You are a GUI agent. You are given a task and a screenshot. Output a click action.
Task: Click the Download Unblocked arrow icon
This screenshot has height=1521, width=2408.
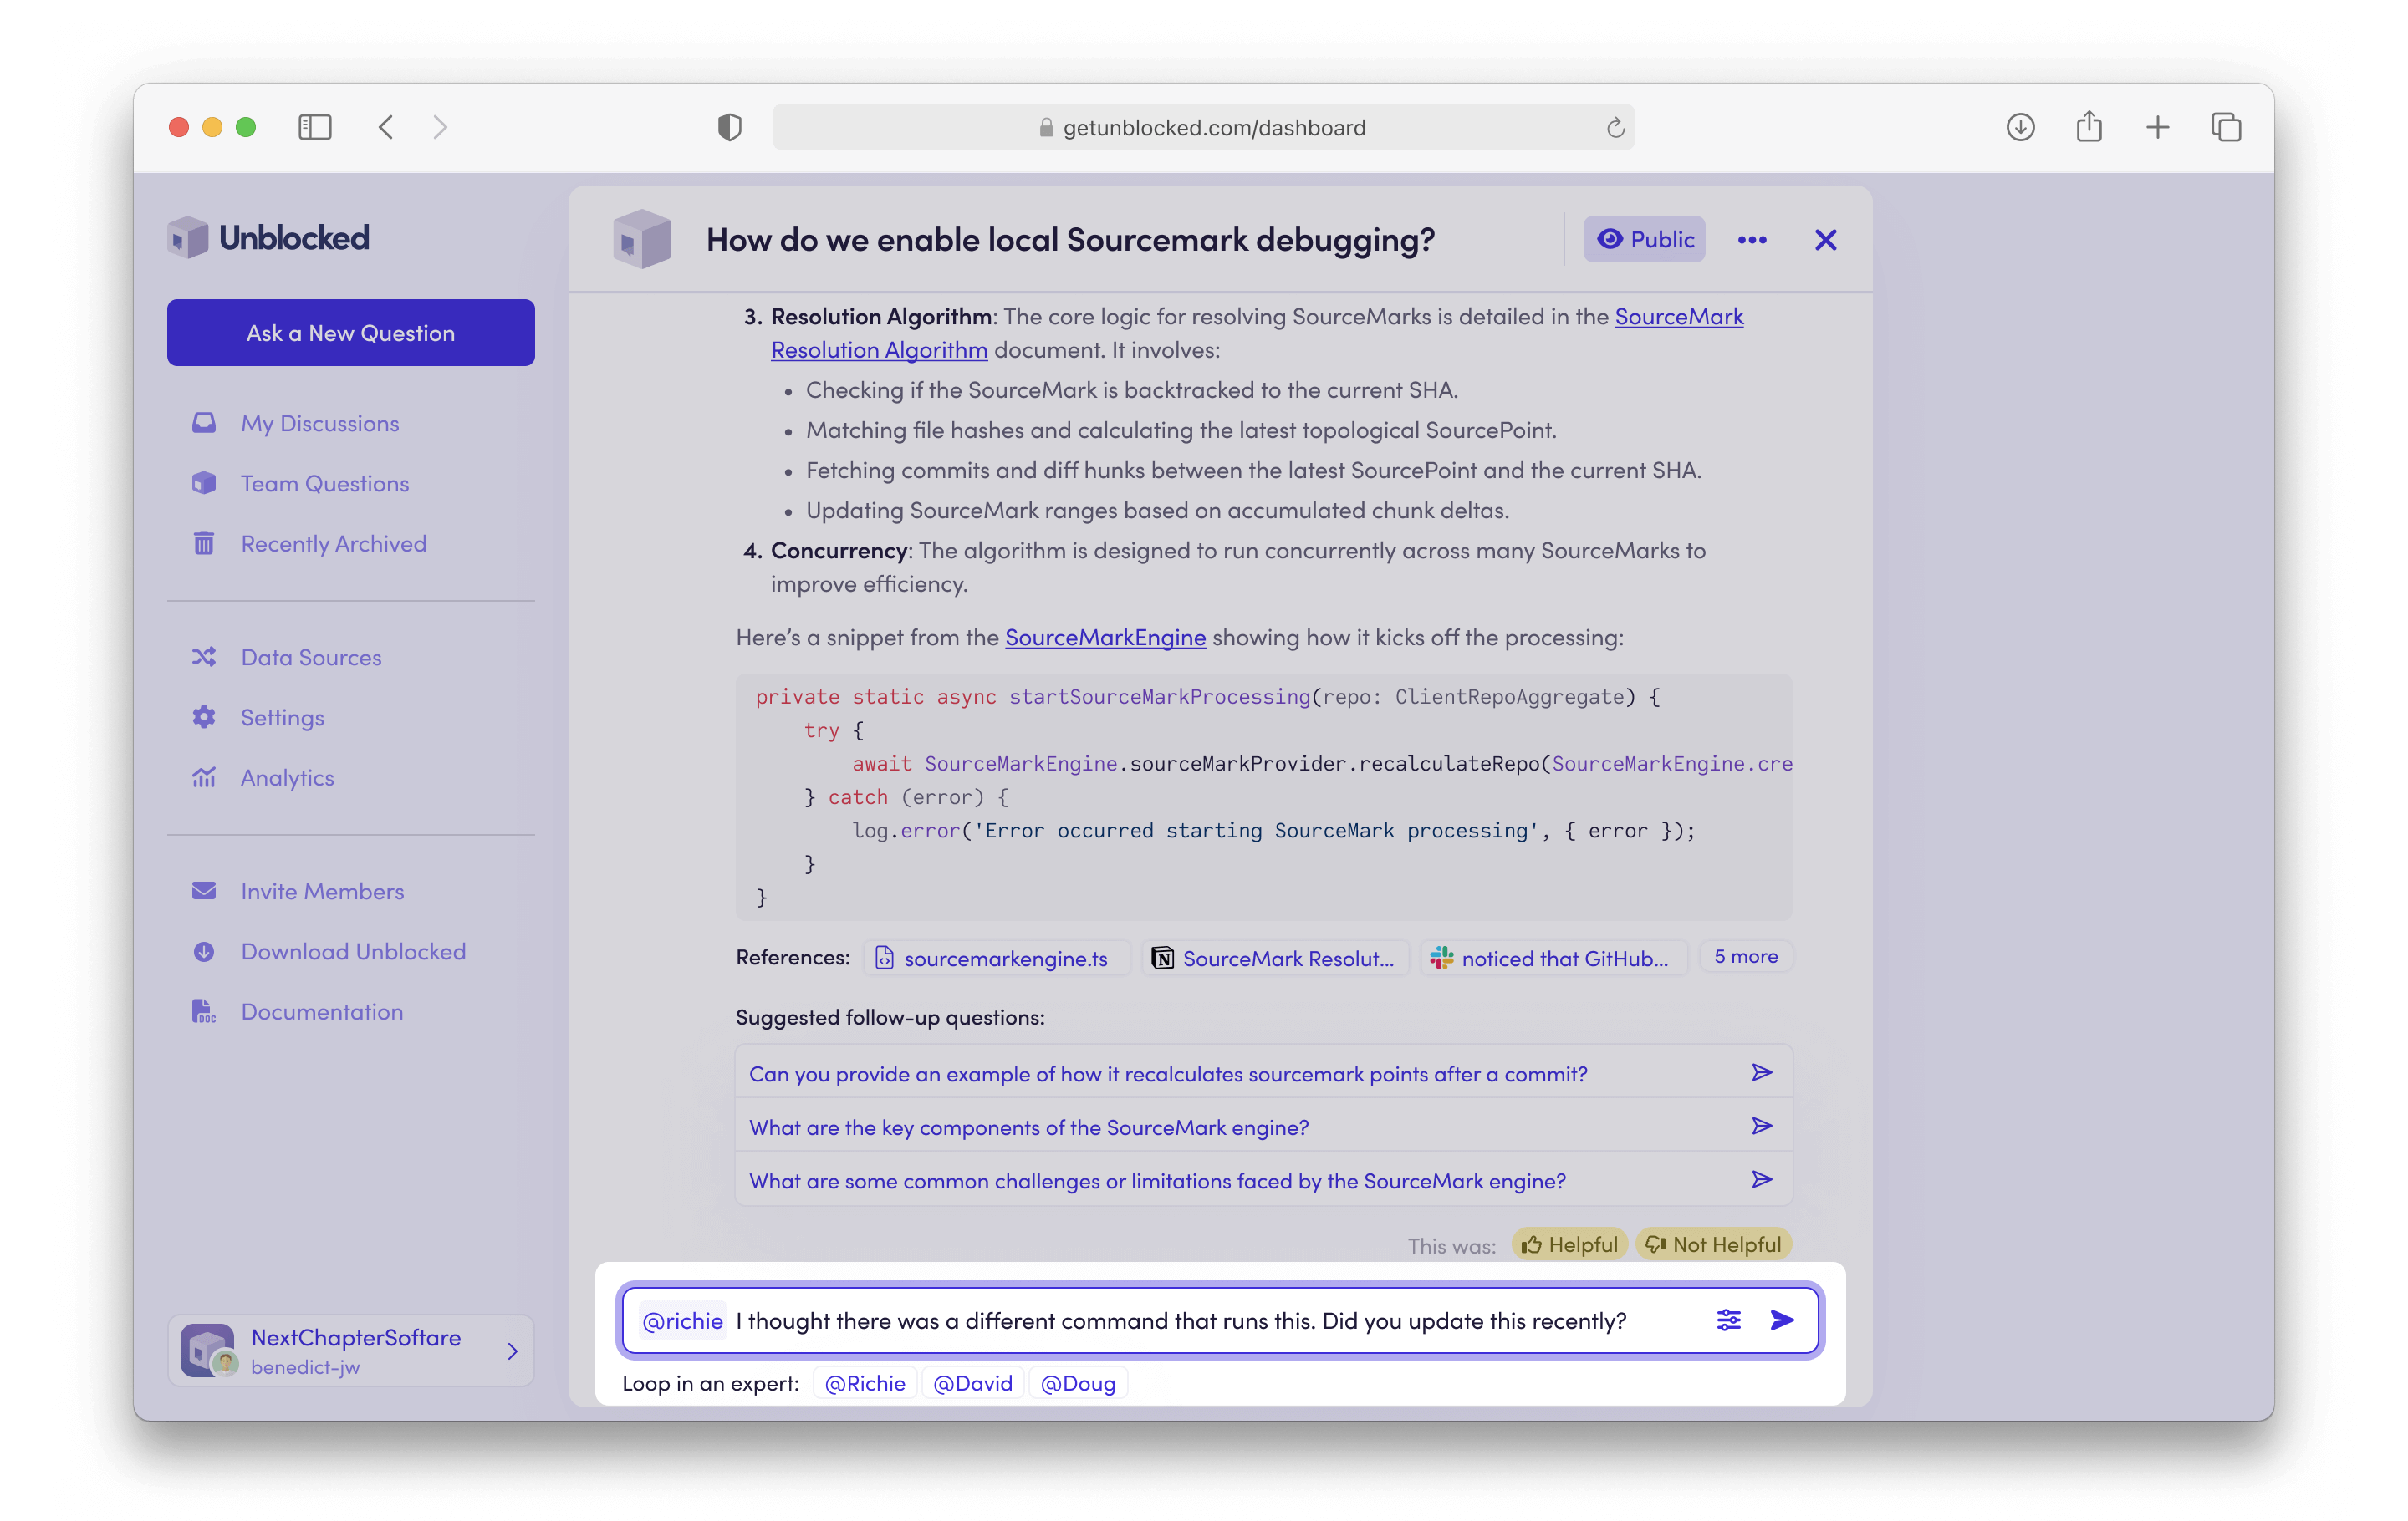(x=204, y=951)
